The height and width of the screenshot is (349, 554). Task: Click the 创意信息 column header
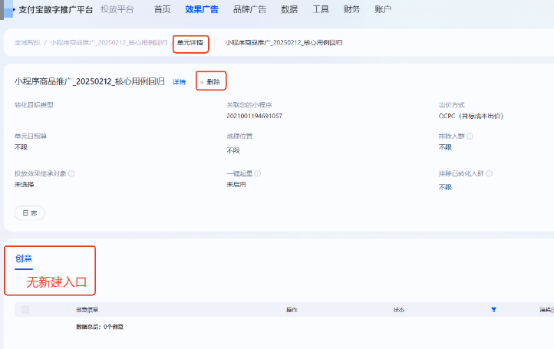pyautogui.click(x=87, y=310)
